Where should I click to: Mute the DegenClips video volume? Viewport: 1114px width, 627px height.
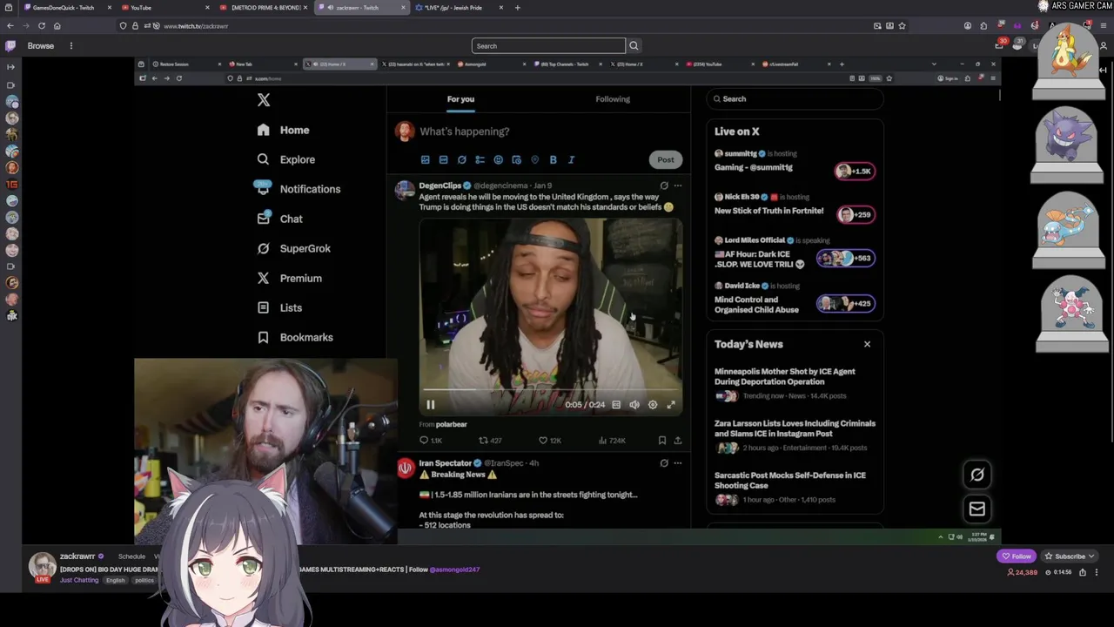coord(634,404)
